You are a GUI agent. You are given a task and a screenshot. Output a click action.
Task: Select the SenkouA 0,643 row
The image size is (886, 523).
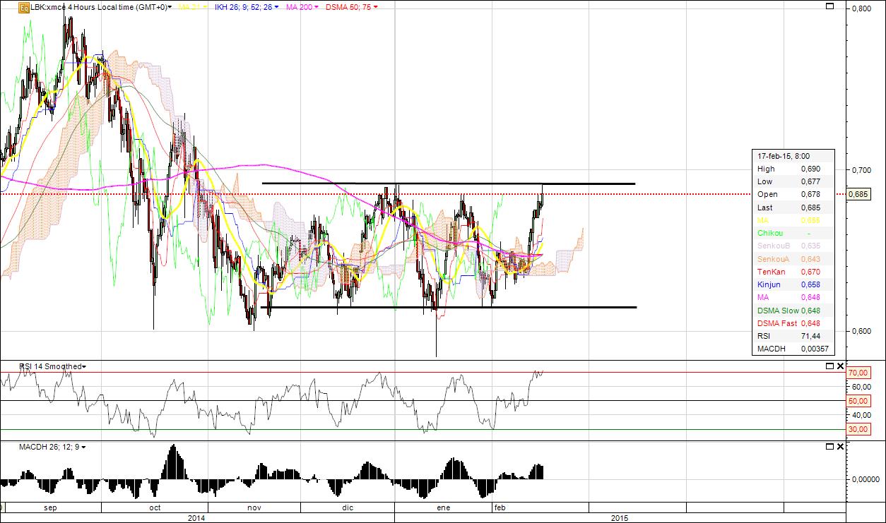pyautogui.click(x=793, y=259)
